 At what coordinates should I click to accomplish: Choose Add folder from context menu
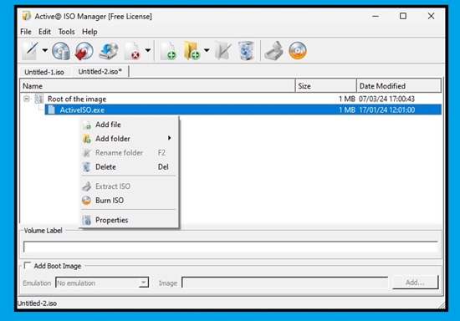pyautogui.click(x=130, y=139)
